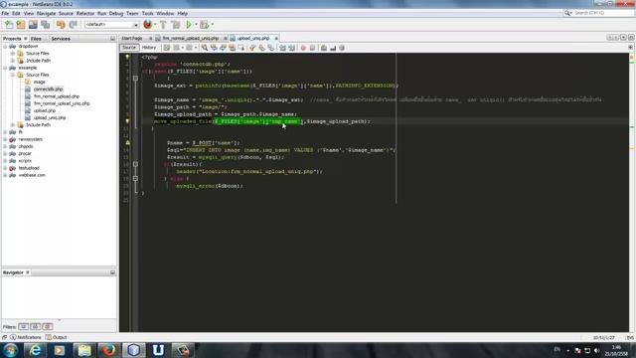Select upload.php in the project tree
636x358 pixels.
click(x=44, y=110)
